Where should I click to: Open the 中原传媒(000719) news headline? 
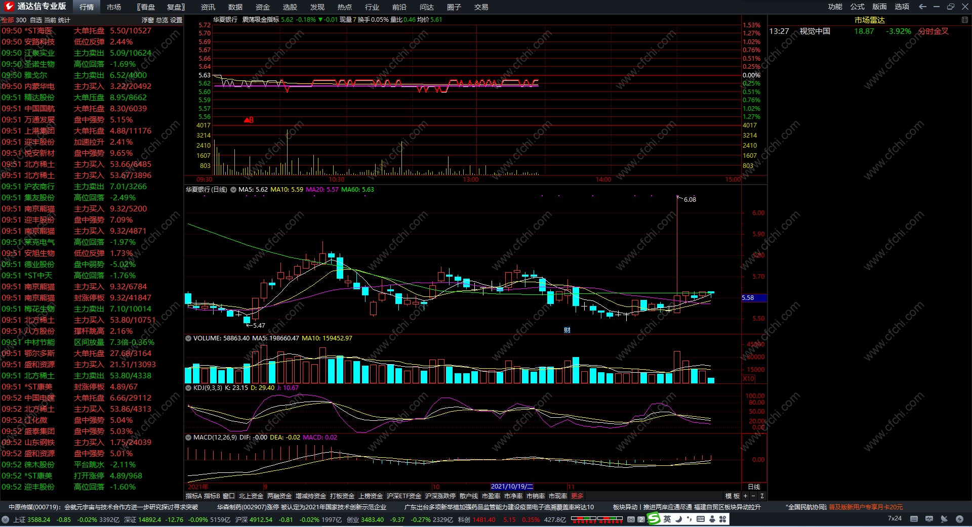pyautogui.click(x=103, y=507)
